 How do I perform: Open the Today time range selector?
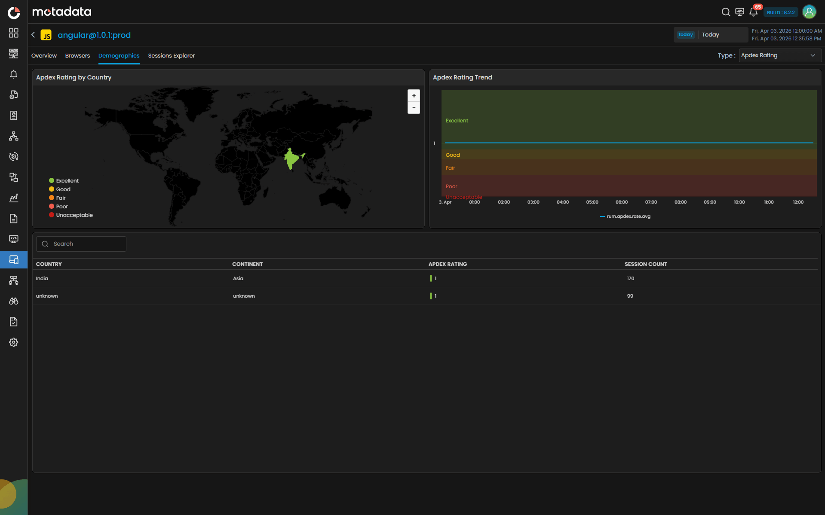coord(711,35)
